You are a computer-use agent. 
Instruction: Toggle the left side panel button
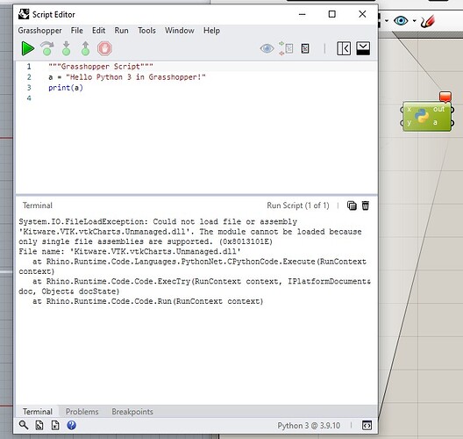[344, 48]
